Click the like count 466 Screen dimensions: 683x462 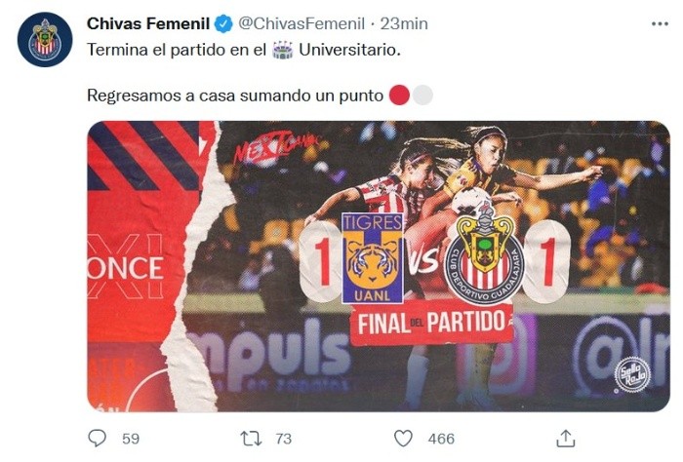pos(441,439)
